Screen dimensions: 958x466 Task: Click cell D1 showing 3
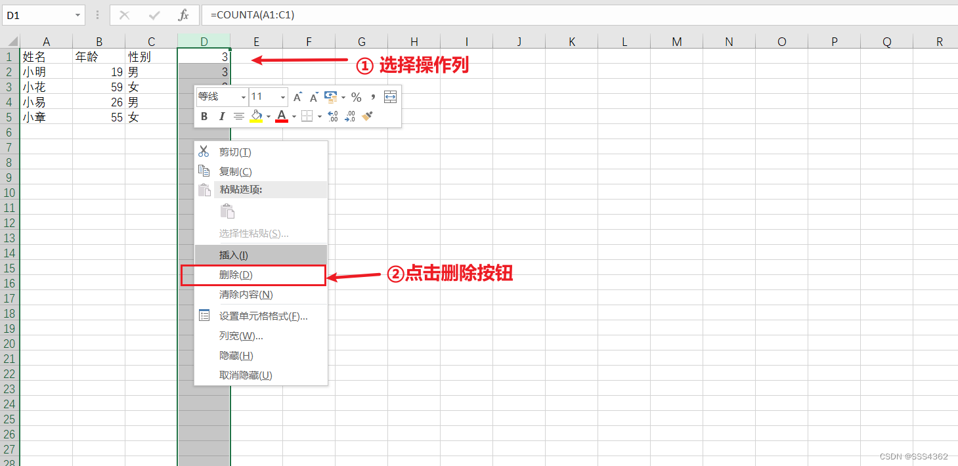tap(204, 56)
